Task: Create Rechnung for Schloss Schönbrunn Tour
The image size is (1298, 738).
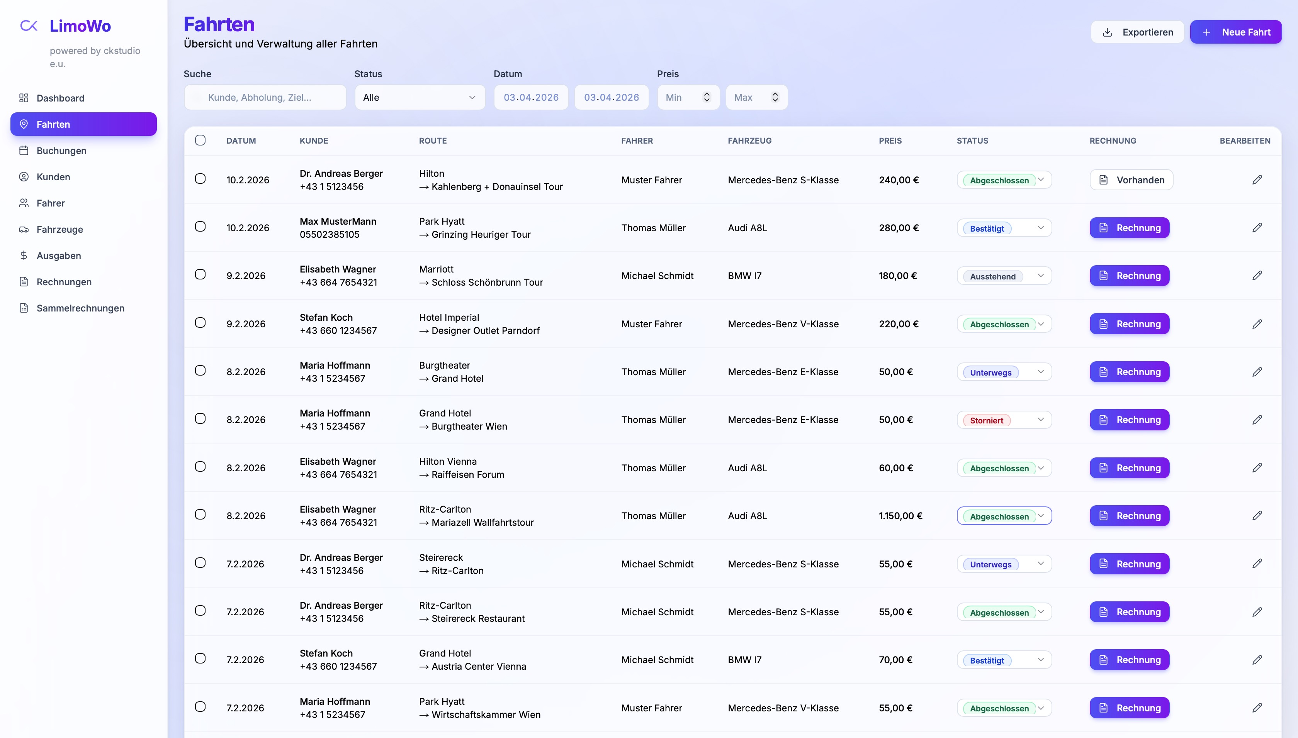Action: click(x=1130, y=276)
